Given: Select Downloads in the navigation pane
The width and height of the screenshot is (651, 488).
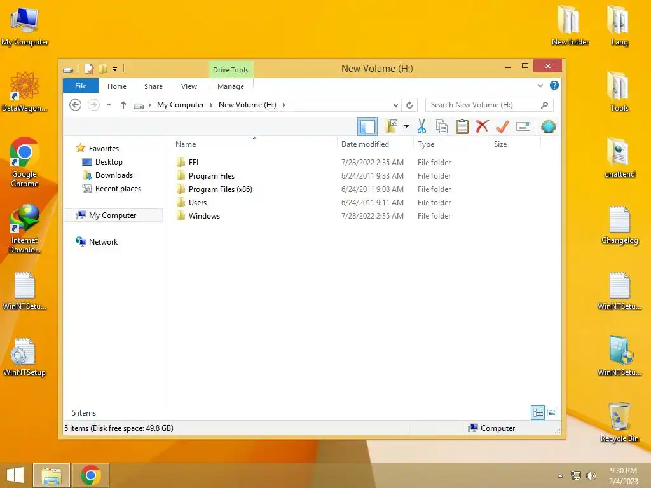Looking at the screenshot, I should click(114, 175).
